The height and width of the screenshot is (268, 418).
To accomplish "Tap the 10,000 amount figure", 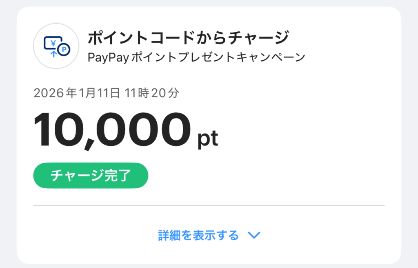I will (x=111, y=130).
